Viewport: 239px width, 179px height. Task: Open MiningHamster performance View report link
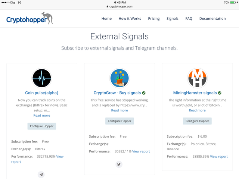[219, 157]
